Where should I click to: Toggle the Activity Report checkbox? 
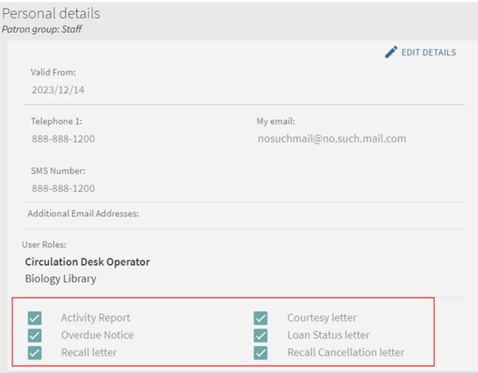click(34, 318)
